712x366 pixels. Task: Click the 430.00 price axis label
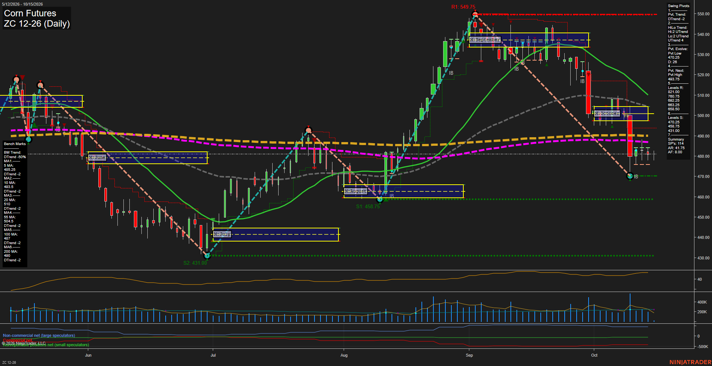703,258
